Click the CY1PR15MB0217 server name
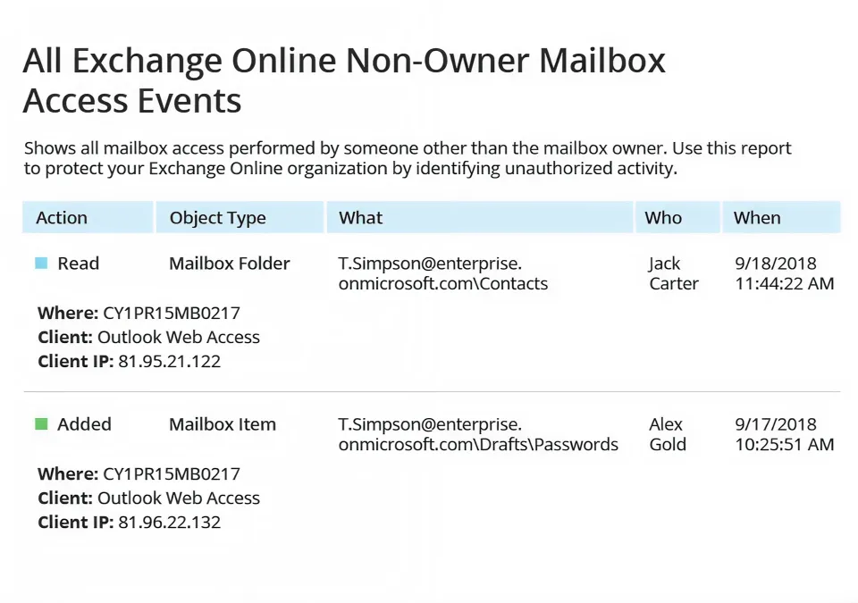Viewport: 858px width, 603px height. 170,313
